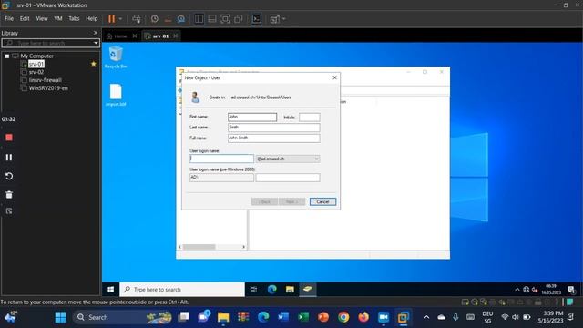Click the AD Users and Computers horizontal scrollbar
Screen dimensions: 583x328
tap(212, 247)
